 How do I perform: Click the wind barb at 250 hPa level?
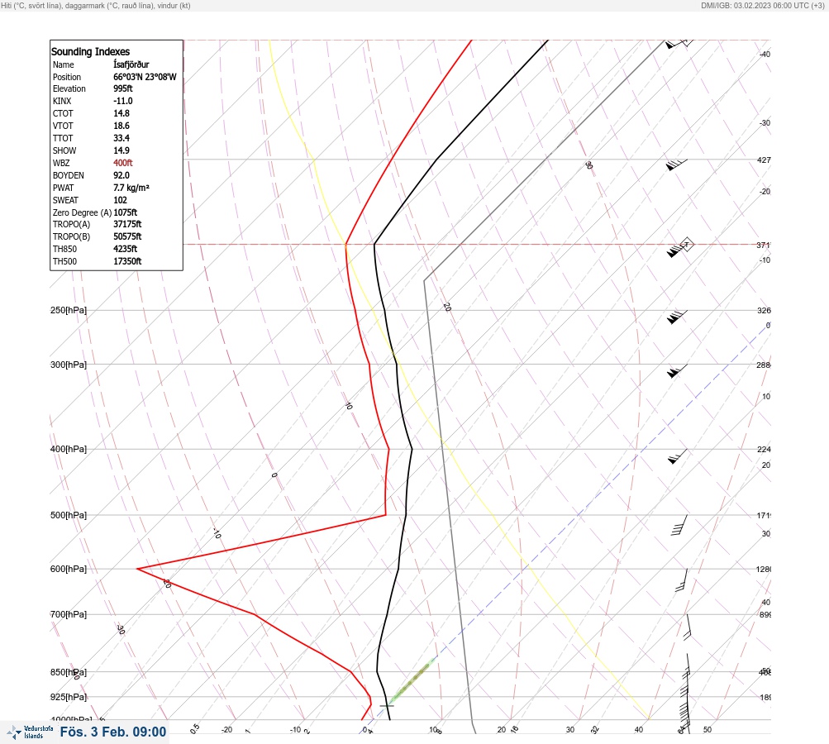[x=677, y=317]
